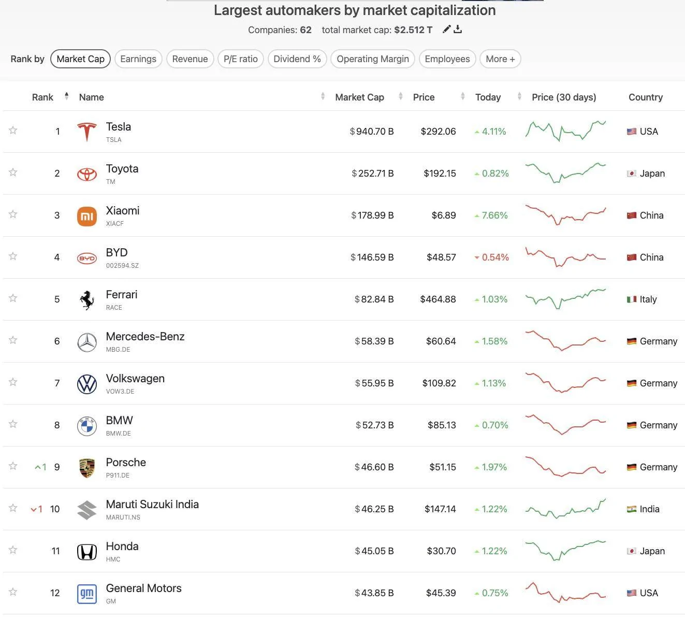
Task: Click the USA flag in Tesla row
Action: point(632,132)
